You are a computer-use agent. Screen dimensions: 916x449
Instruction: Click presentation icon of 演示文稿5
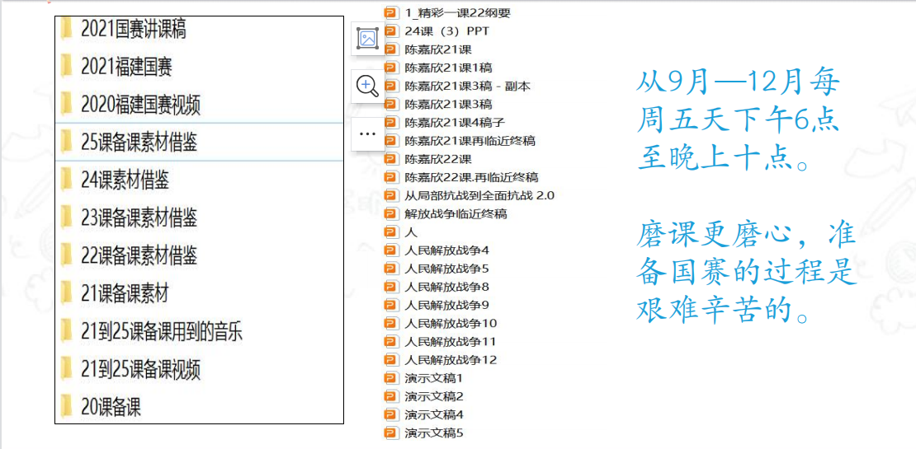(390, 433)
